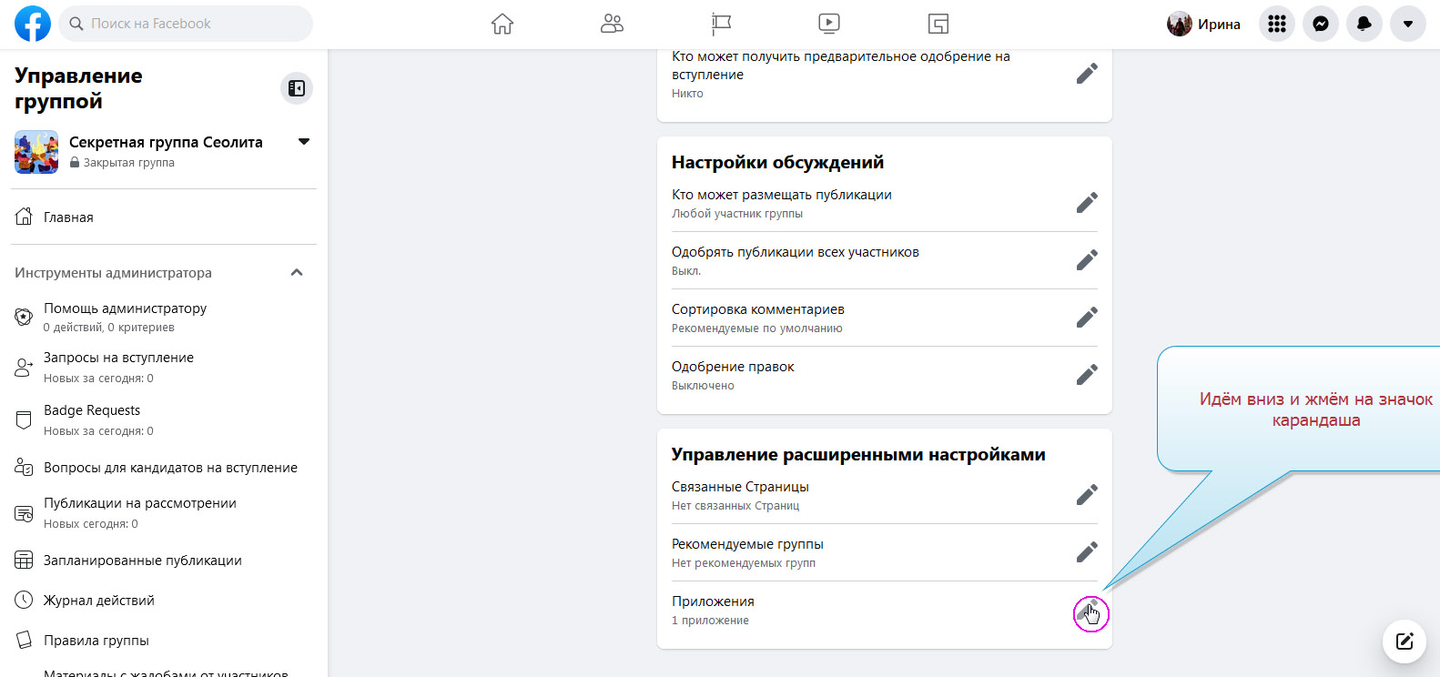Collapse the Управление группой sidebar panel
Image resolution: width=1440 pixels, height=677 pixels.
297,88
